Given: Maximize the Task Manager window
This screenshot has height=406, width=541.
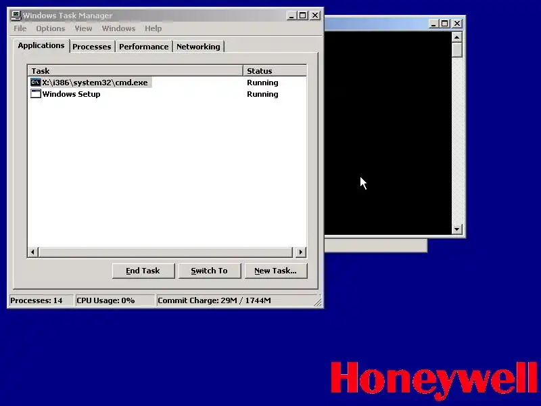Looking at the screenshot, I should click(302, 16).
